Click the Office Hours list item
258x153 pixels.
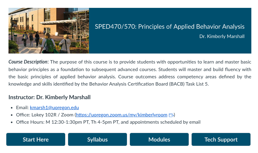[x=108, y=122]
